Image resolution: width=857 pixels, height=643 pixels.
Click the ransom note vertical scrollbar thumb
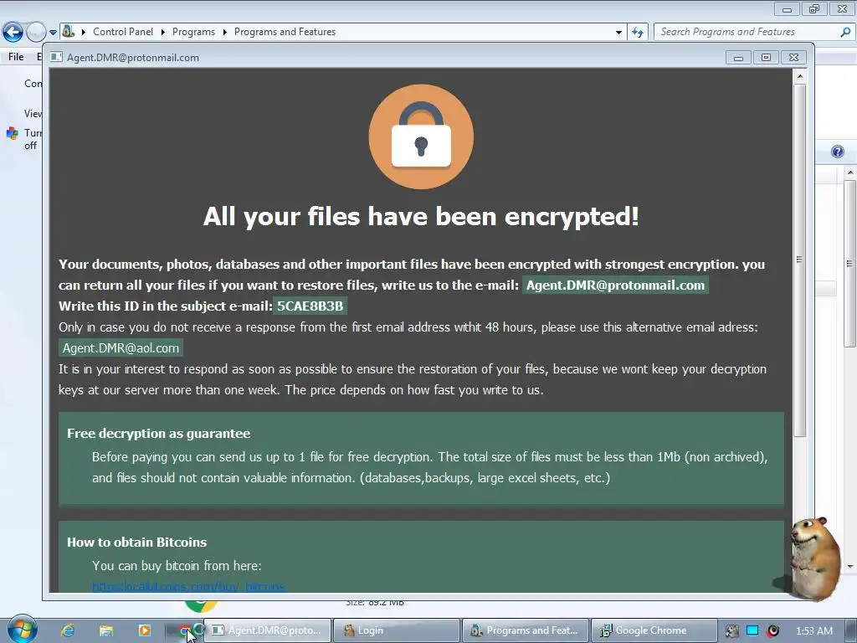[x=799, y=260]
